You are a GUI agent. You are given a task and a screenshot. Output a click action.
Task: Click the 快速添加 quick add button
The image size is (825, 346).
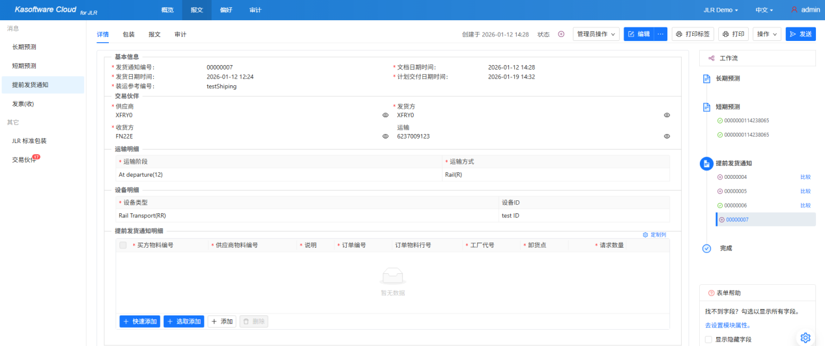[139, 321]
